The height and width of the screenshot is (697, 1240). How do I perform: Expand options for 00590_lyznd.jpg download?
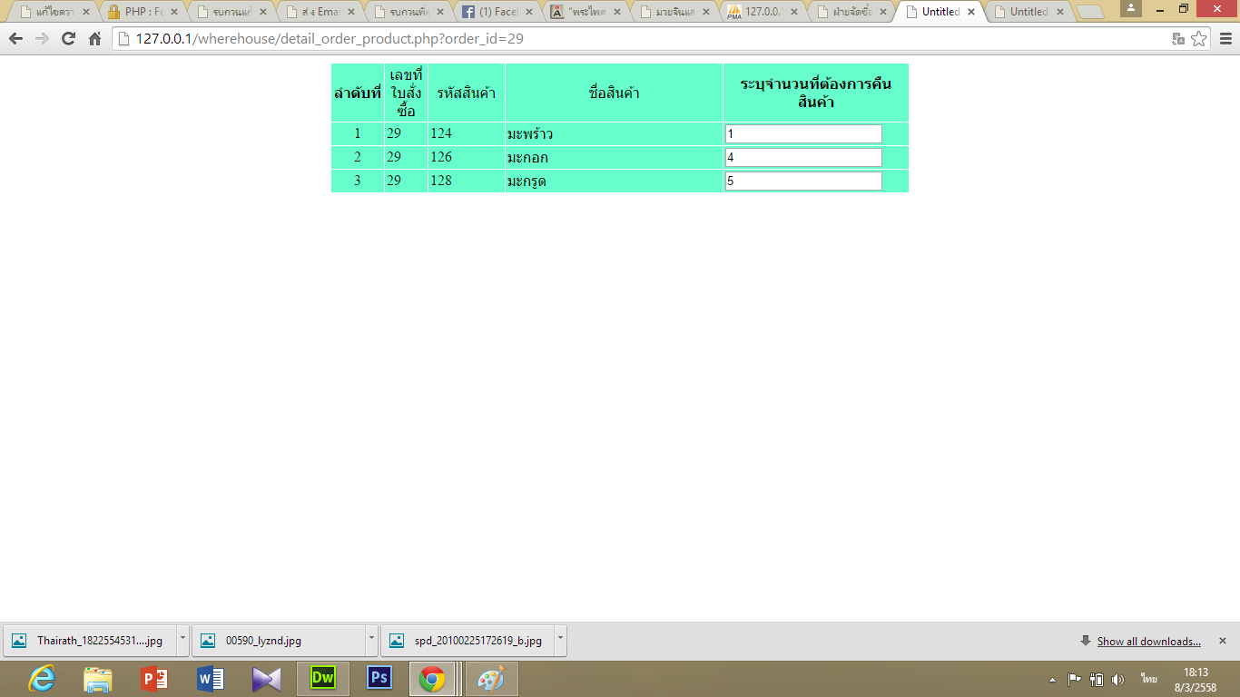point(370,640)
